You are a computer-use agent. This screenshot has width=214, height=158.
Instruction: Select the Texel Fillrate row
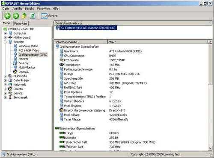click(x=131, y=119)
